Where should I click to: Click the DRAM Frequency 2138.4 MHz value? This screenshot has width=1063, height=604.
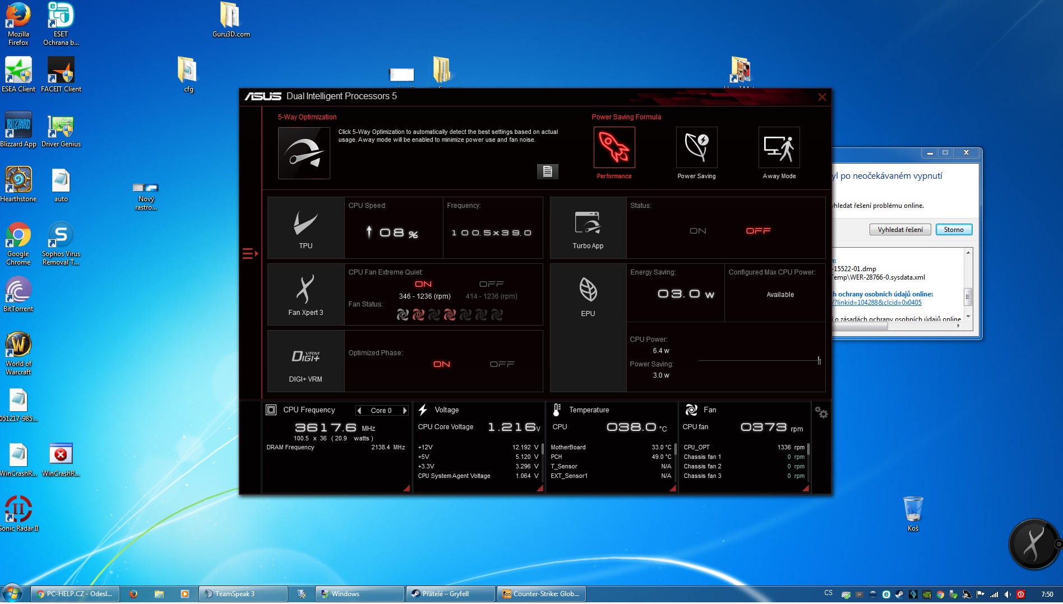coord(388,447)
